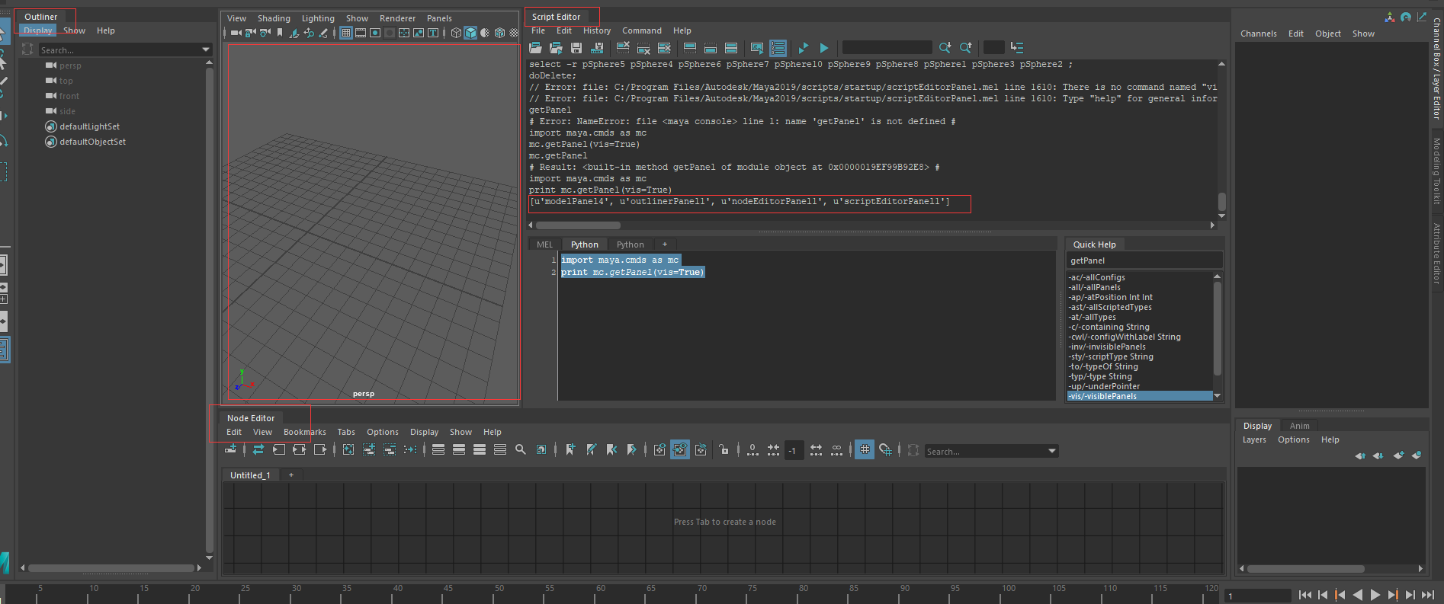Image resolution: width=1444 pixels, height=604 pixels.
Task: Click Execute All in Script Editor
Action: pyautogui.click(x=803, y=48)
